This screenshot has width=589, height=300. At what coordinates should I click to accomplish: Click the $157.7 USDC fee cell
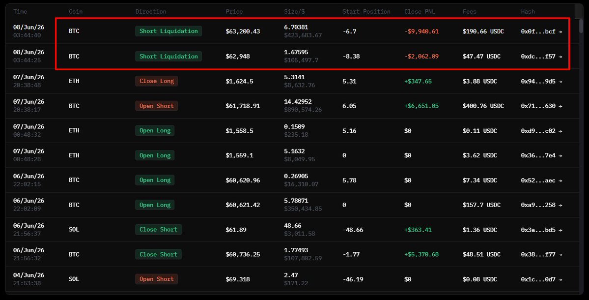481,205
